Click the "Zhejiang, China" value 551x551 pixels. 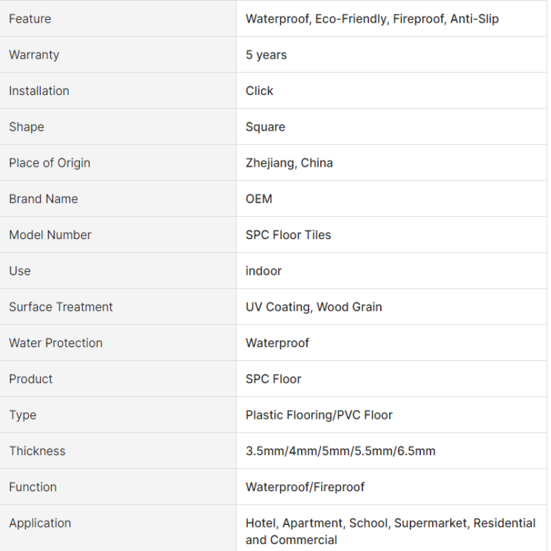coord(289,163)
